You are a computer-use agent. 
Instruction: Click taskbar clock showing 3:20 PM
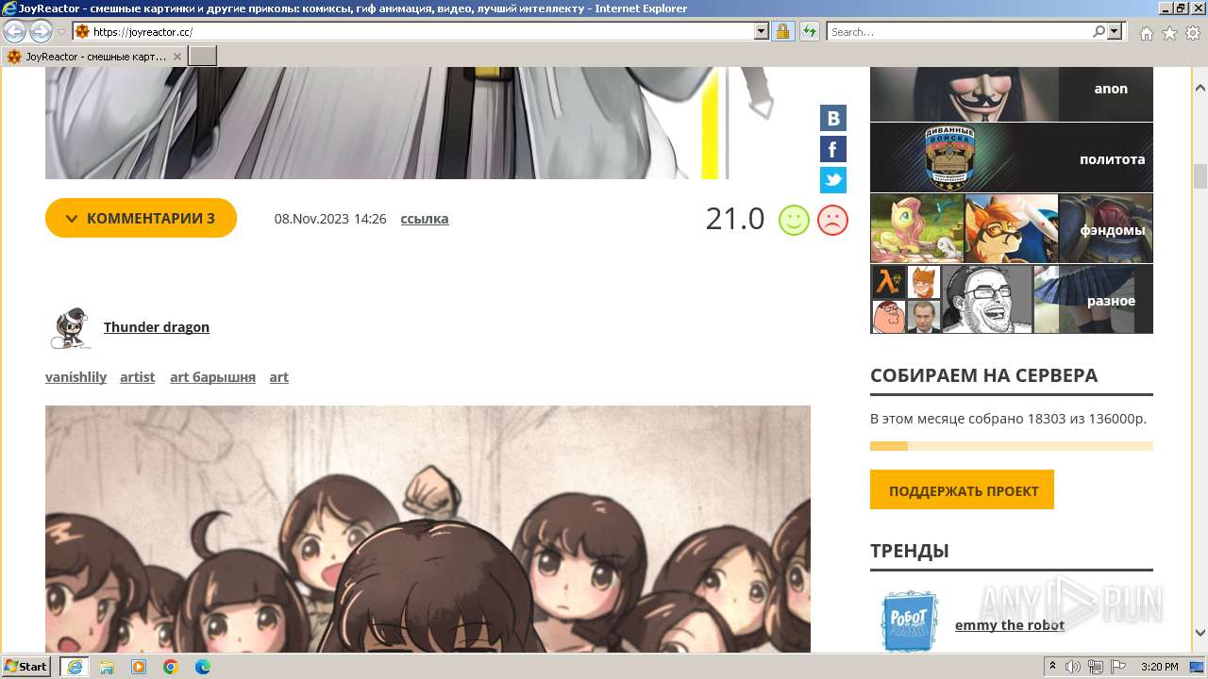[x=1159, y=667]
